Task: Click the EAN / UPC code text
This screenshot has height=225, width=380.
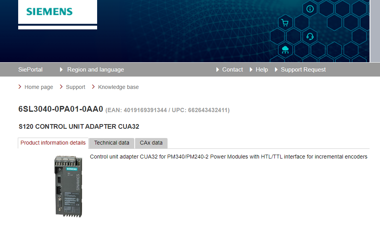Action: tap(167, 110)
